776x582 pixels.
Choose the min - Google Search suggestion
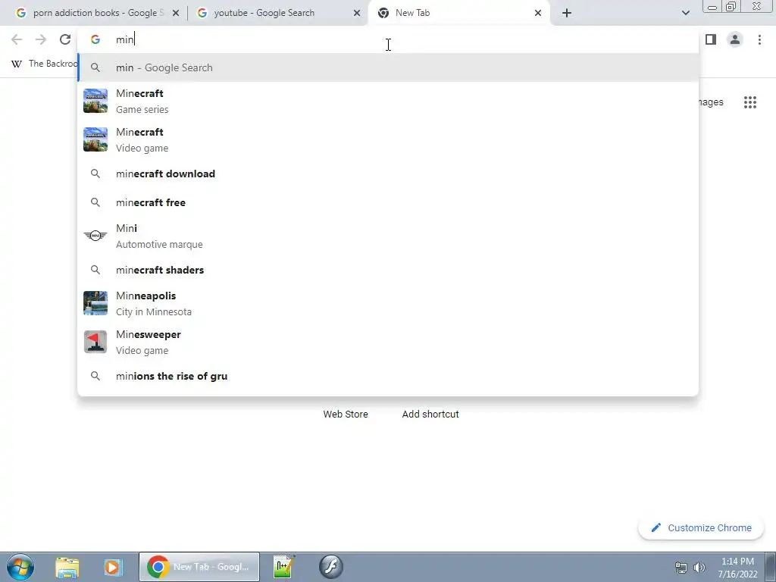click(x=388, y=67)
